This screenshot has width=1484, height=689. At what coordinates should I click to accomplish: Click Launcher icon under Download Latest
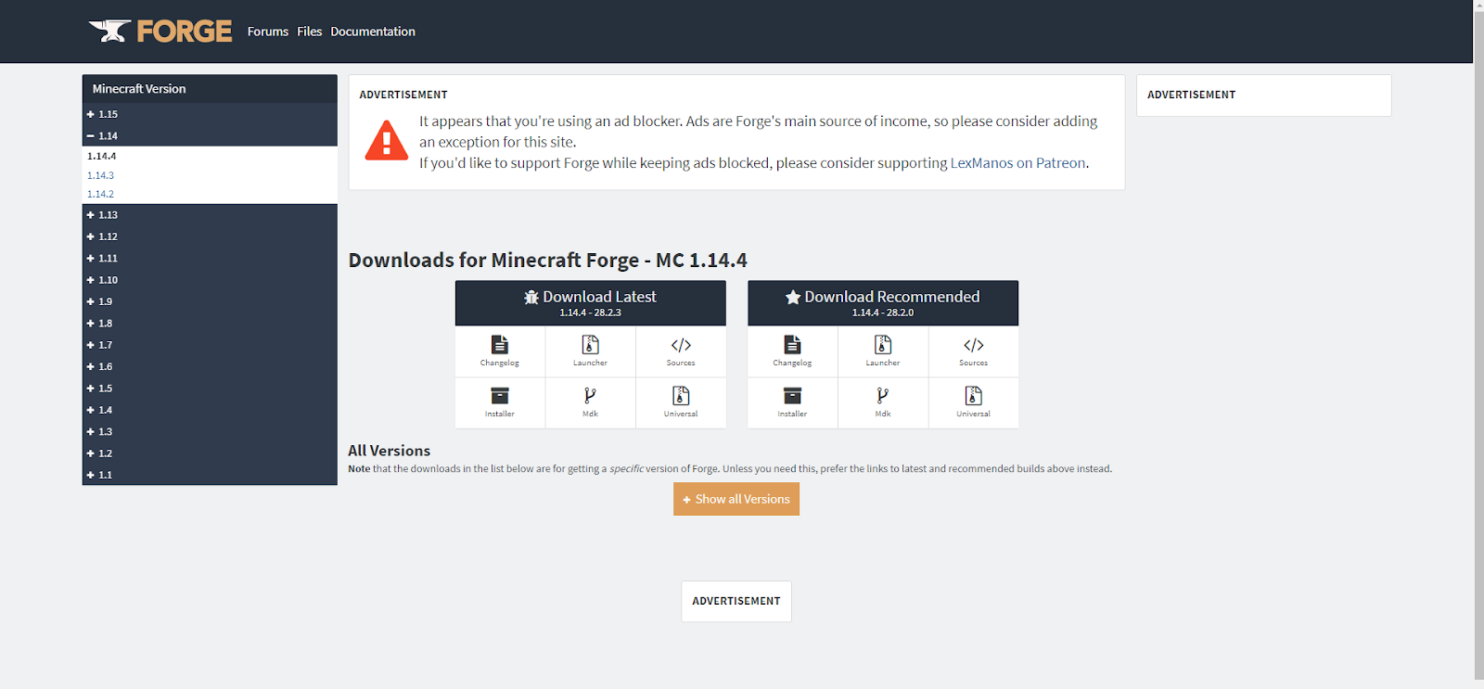pyautogui.click(x=590, y=351)
